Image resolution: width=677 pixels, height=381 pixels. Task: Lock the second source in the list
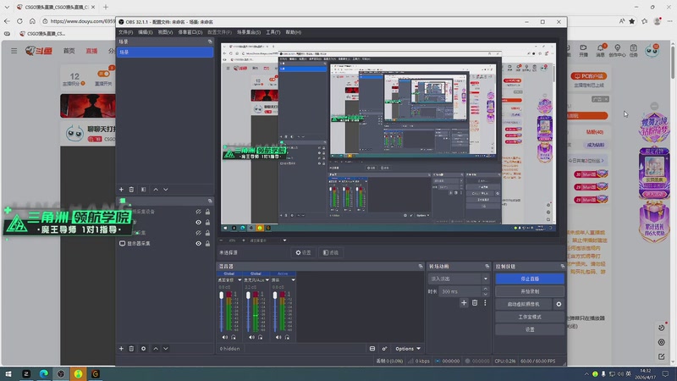click(x=207, y=223)
